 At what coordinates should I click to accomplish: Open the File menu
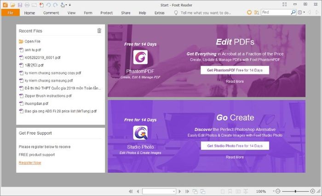10,13
